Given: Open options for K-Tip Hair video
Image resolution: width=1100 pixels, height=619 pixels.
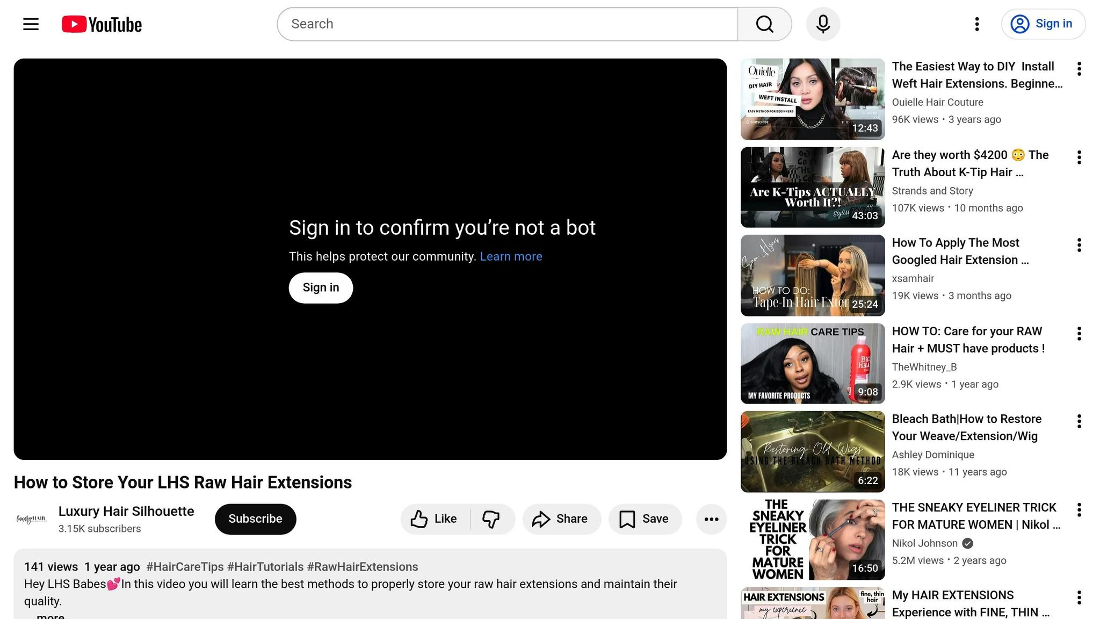Looking at the screenshot, I should pyautogui.click(x=1079, y=157).
